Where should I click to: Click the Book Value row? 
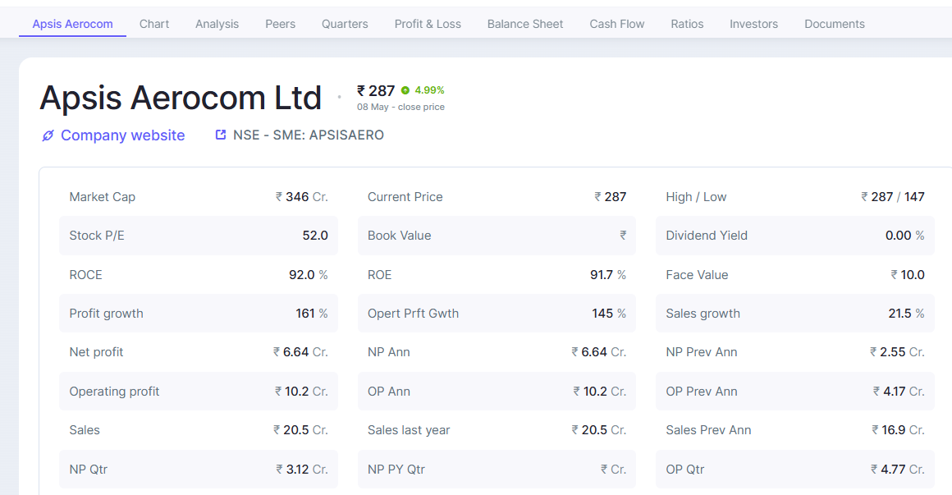point(497,236)
